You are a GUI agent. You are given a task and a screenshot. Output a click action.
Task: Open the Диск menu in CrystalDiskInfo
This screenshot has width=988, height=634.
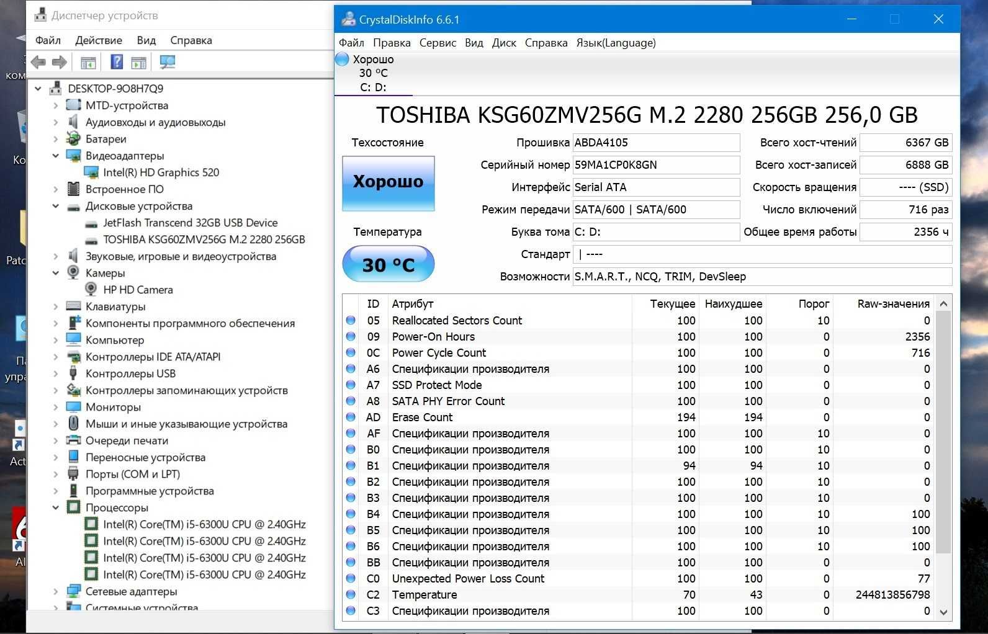pos(504,43)
